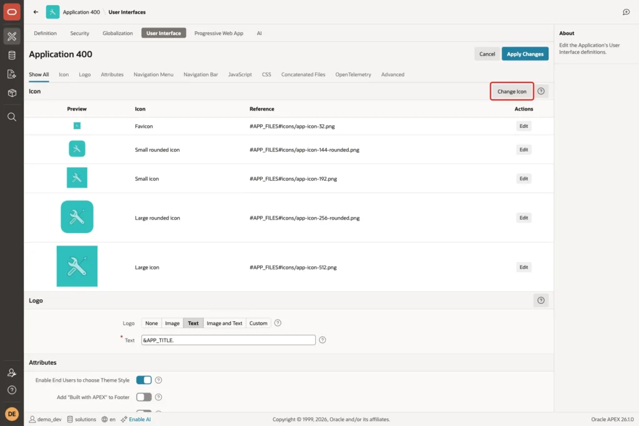Open help for the Text field
Image resolution: width=639 pixels, height=426 pixels.
[323, 340]
